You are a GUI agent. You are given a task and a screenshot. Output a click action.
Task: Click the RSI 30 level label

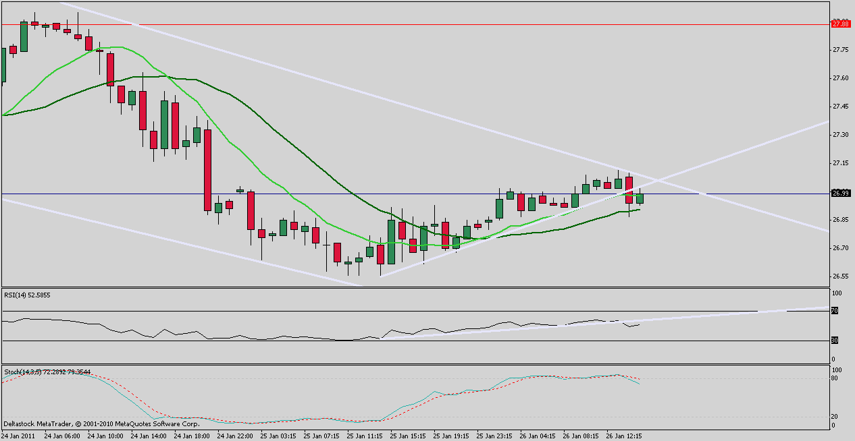pyautogui.click(x=835, y=341)
